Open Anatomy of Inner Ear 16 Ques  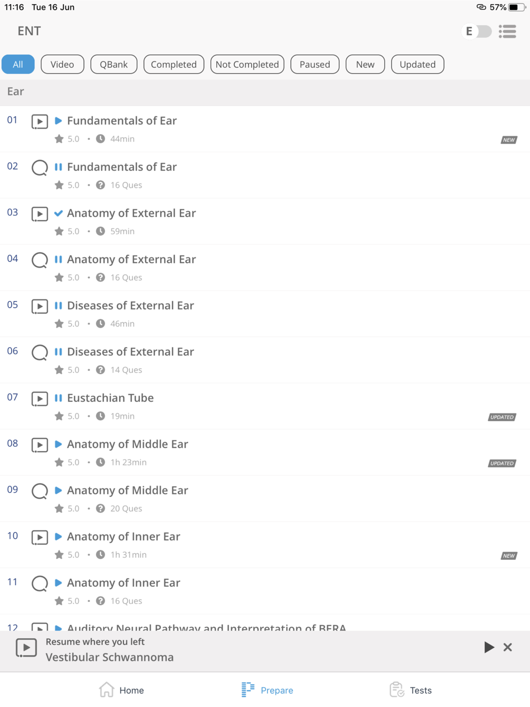pyautogui.click(x=265, y=591)
